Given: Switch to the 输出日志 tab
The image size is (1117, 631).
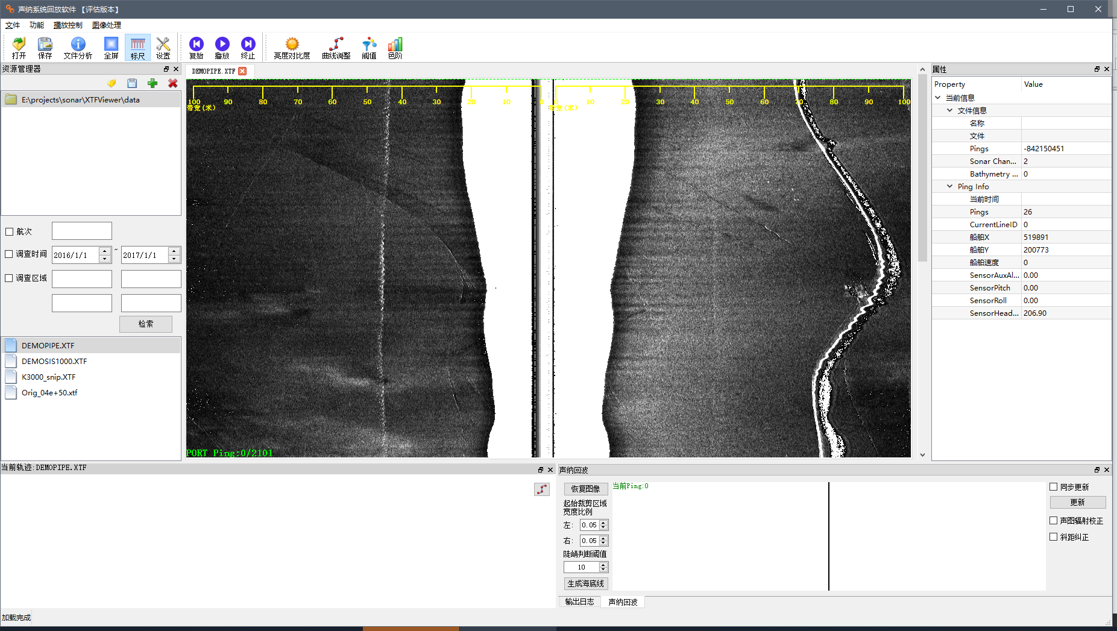Looking at the screenshot, I should coord(579,601).
